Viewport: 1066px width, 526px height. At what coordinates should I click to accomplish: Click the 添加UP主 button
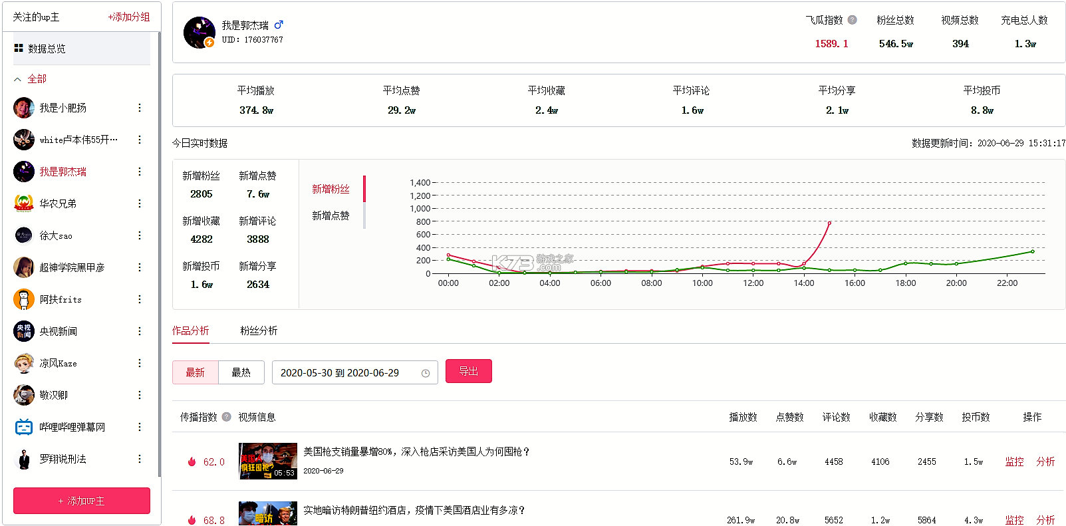(82, 501)
